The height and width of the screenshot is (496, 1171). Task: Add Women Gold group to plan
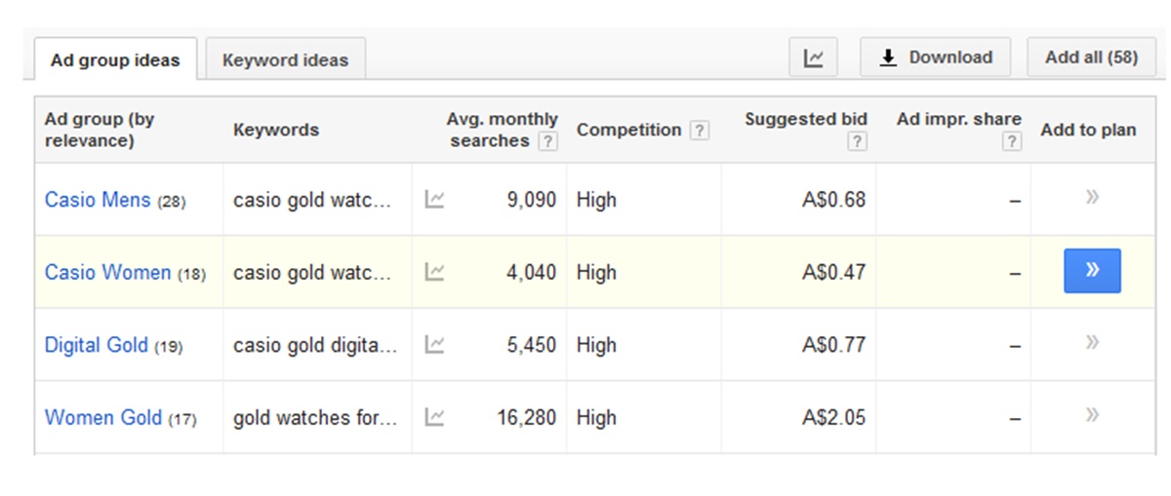[x=1092, y=415]
